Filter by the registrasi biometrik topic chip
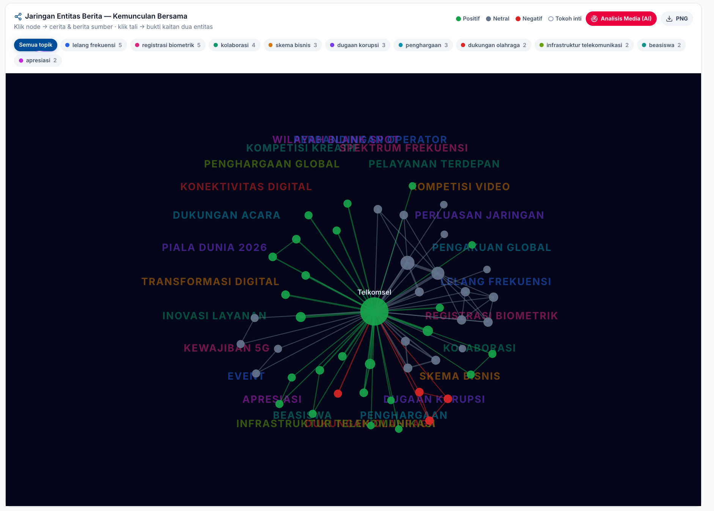The width and height of the screenshot is (714, 511). [168, 45]
